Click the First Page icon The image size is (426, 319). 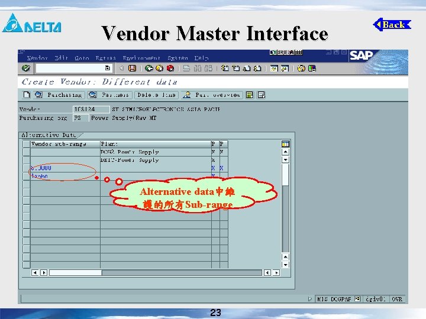tap(225, 69)
